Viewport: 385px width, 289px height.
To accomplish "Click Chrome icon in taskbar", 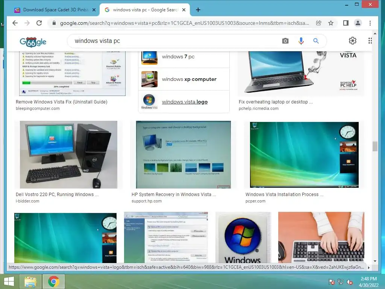I will [x=54, y=281].
